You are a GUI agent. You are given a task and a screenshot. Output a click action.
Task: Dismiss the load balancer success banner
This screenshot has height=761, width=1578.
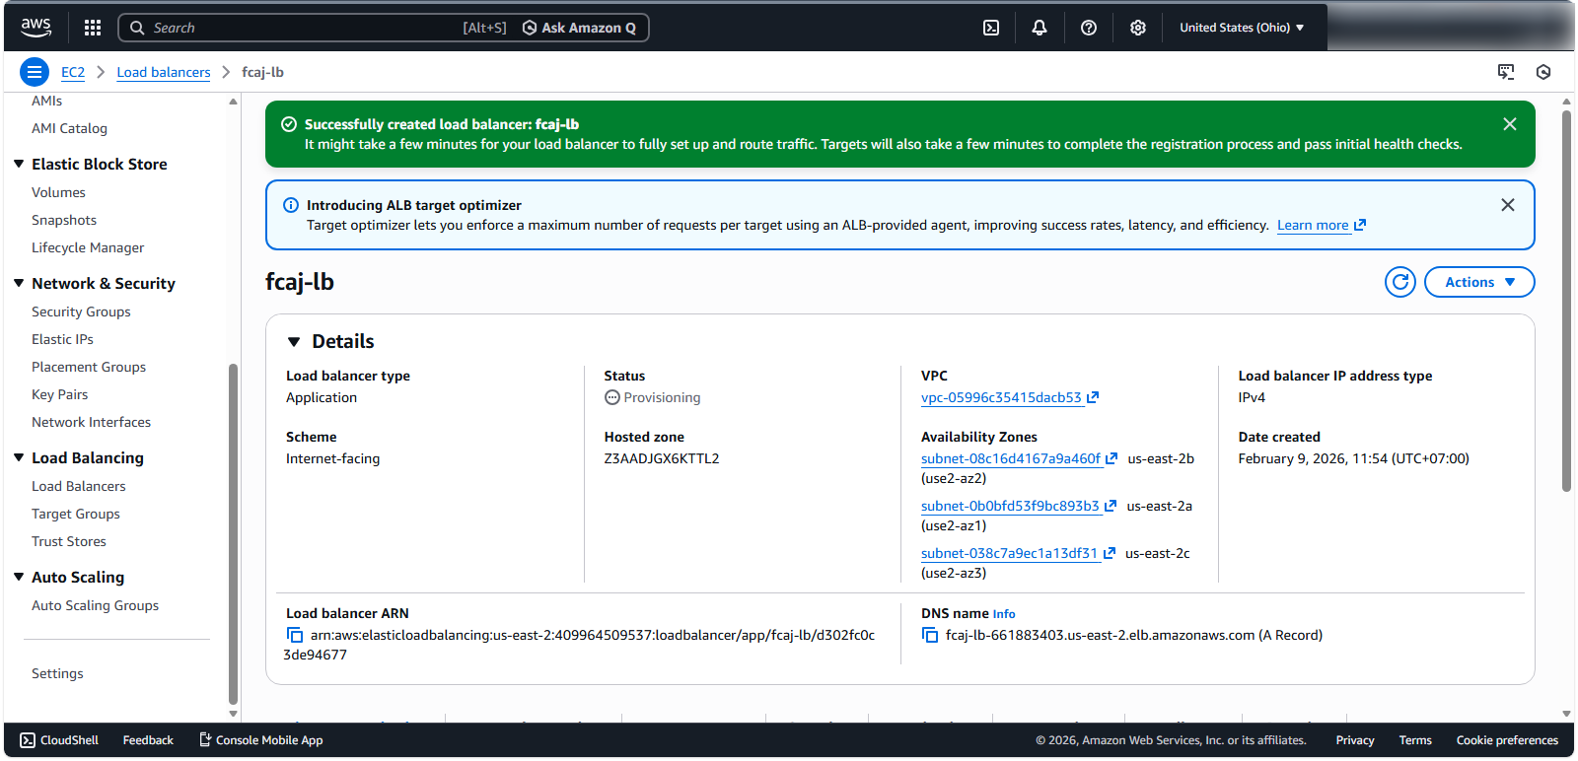tap(1510, 124)
